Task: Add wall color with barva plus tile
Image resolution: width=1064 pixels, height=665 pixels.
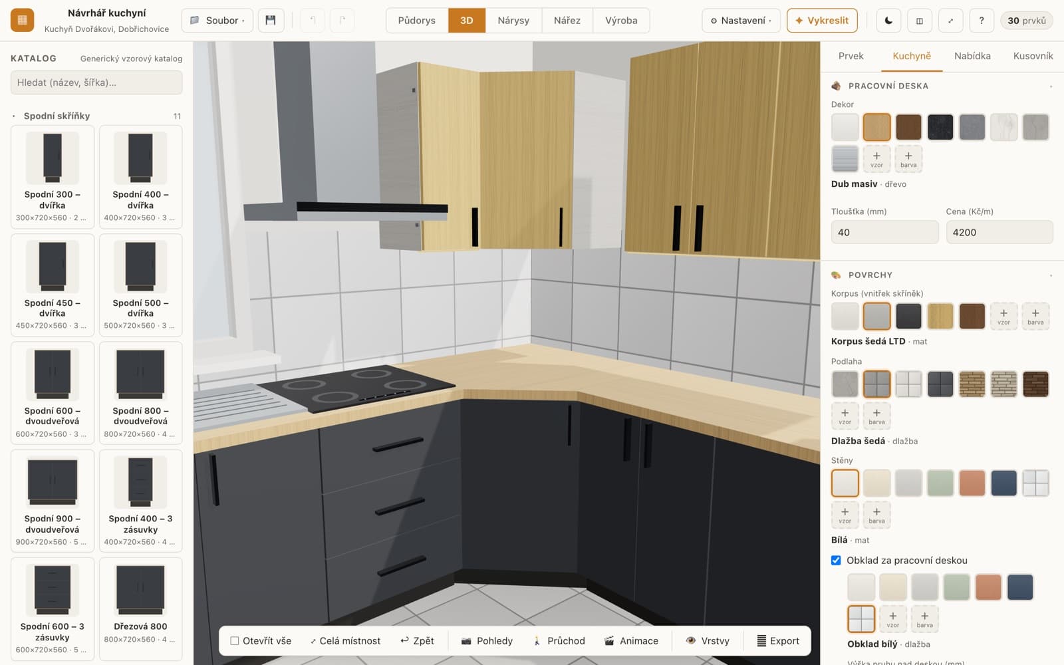Action: click(x=876, y=515)
